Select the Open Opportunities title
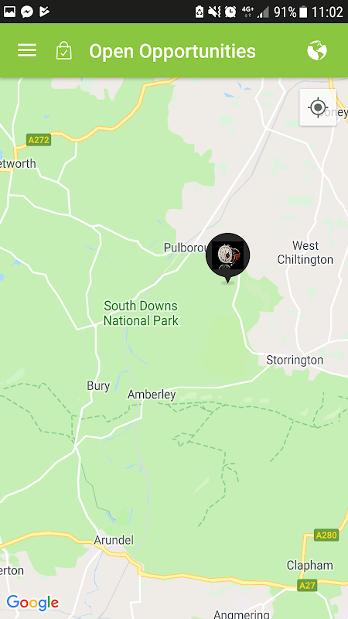Screen dimensions: 348x619 [172, 51]
